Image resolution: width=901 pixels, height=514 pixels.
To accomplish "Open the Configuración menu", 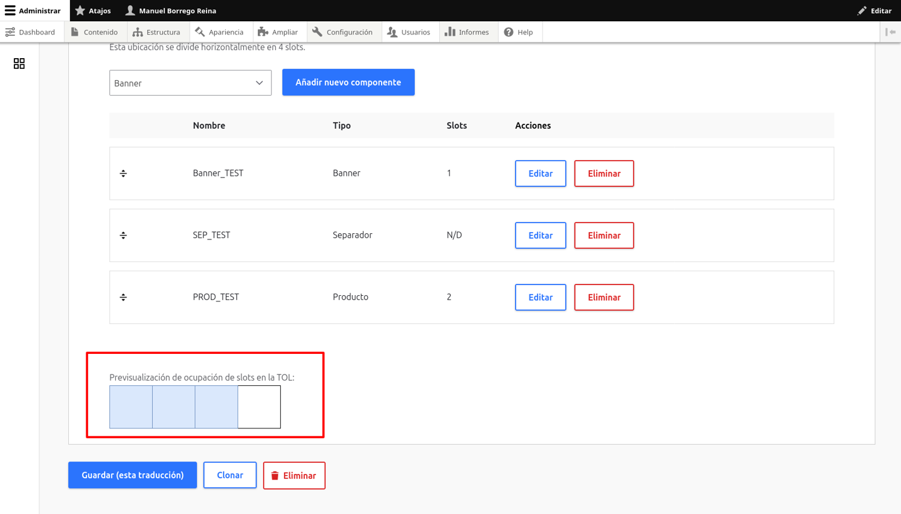I will 343,32.
